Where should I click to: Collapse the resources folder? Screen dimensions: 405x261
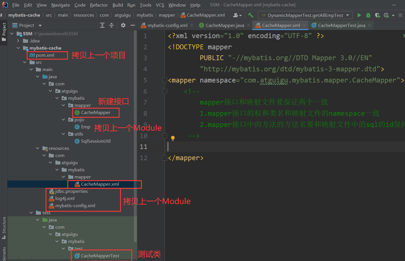pyautogui.click(x=38, y=148)
